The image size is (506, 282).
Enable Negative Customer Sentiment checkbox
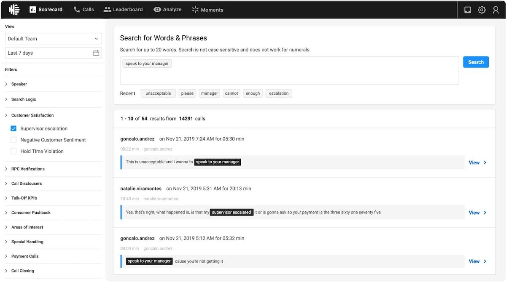pos(13,140)
